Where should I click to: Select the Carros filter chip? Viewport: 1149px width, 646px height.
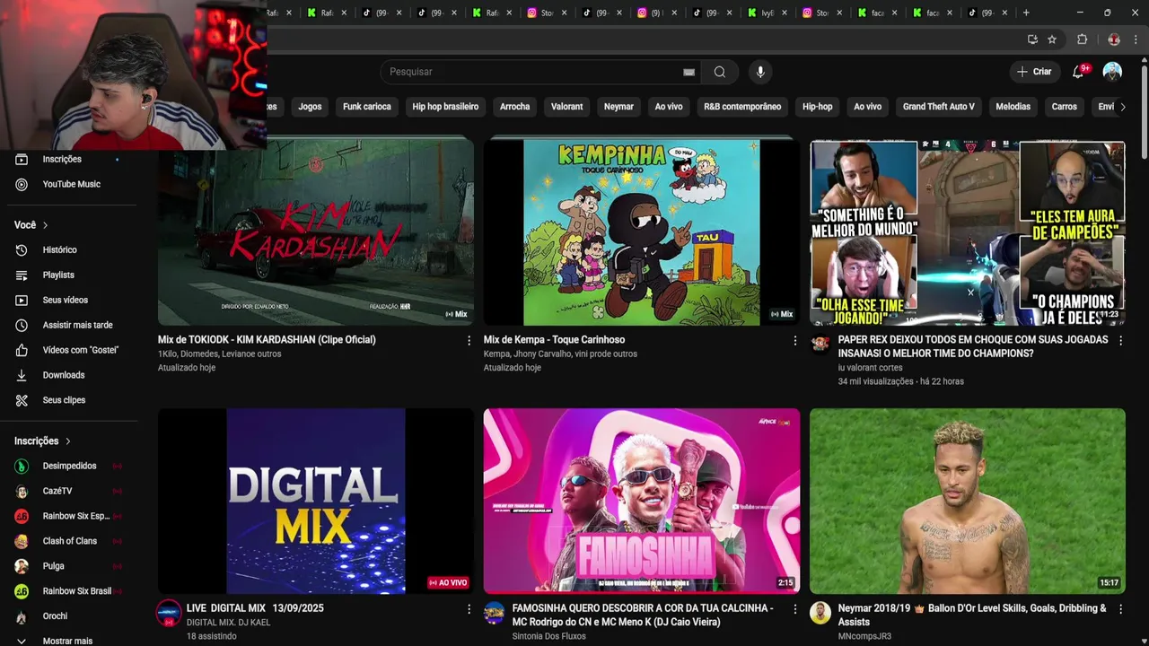point(1064,107)
